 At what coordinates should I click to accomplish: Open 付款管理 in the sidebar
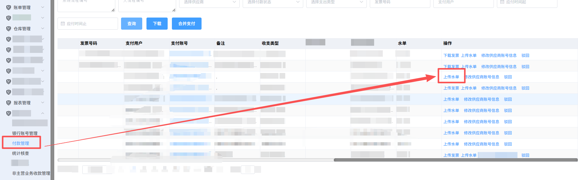(21, 143)
